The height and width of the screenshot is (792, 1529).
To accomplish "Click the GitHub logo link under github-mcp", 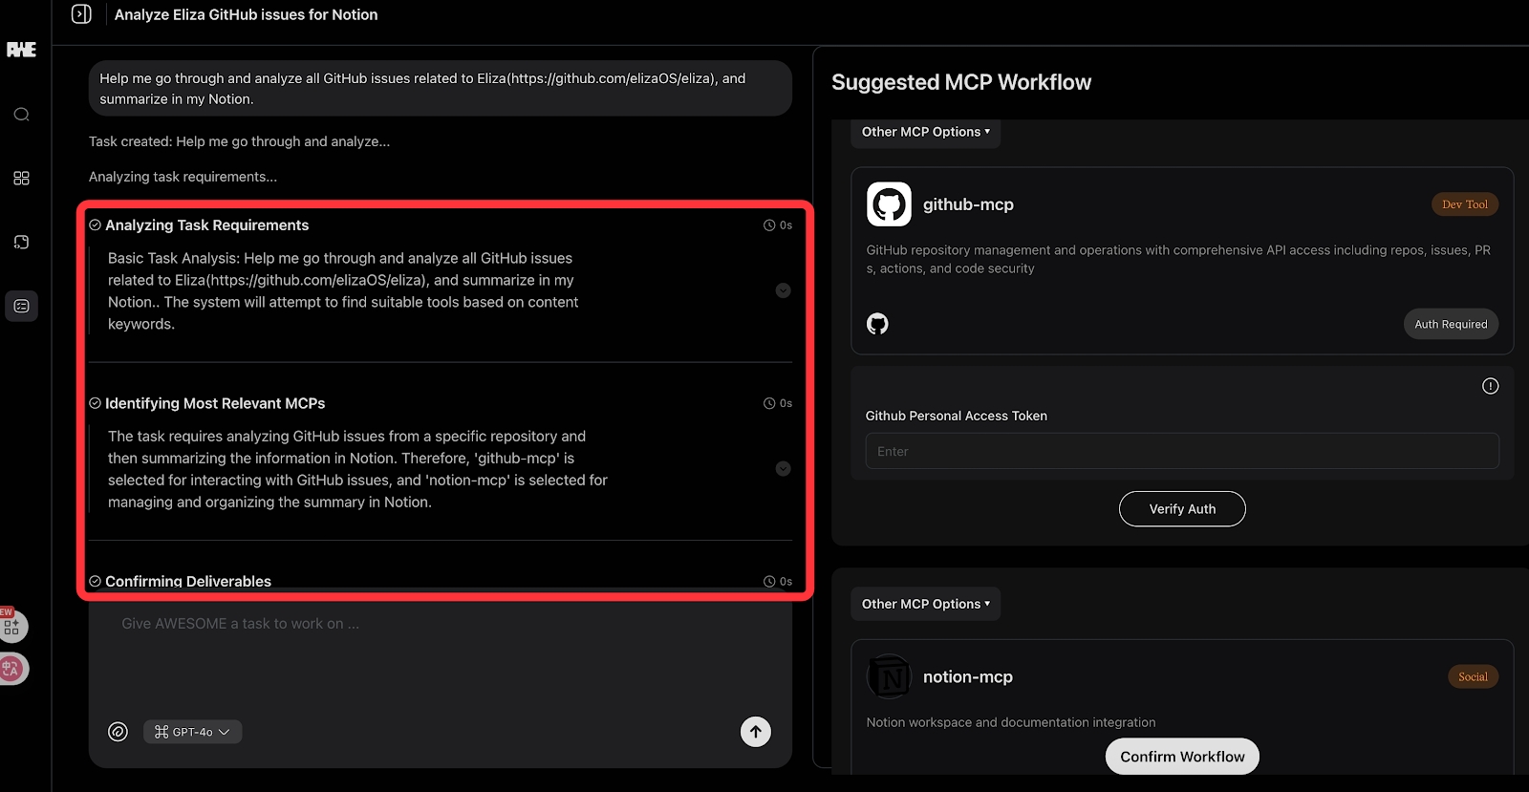I will coord(877,324).
